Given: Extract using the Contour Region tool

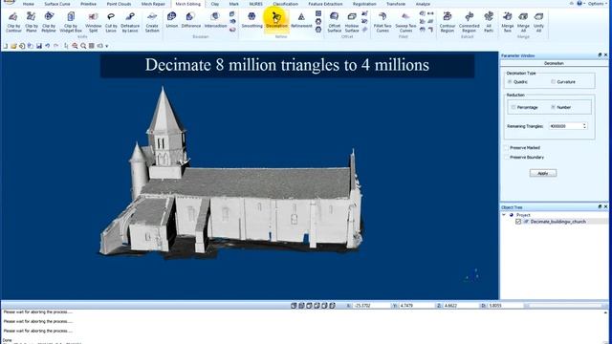Looking at the screenshot, I should (448, 22).
